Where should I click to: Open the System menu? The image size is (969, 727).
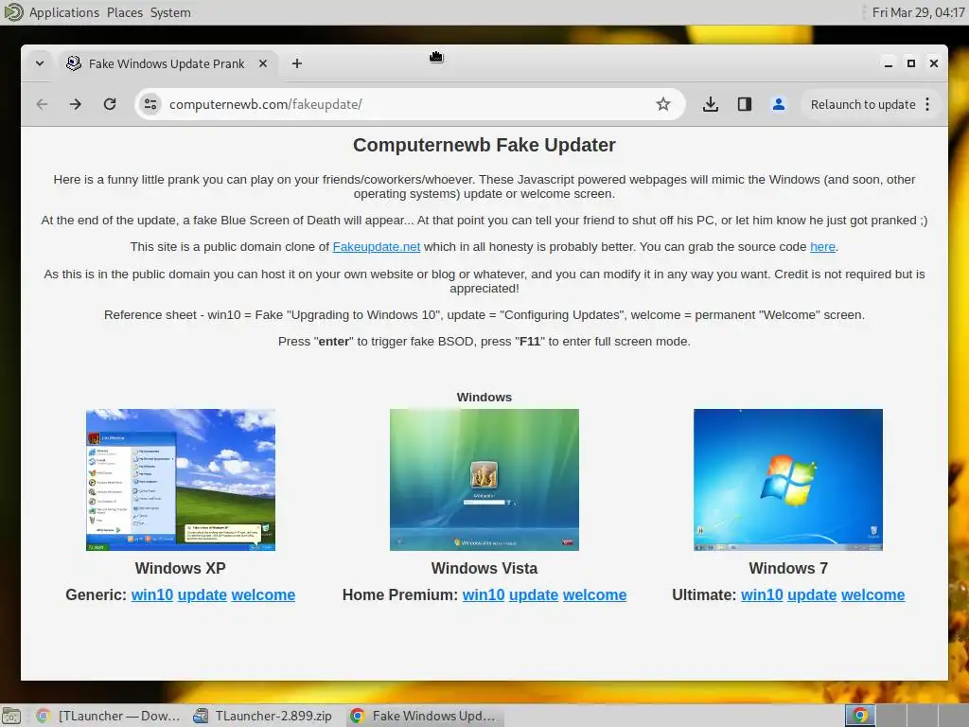click(170, 12)
